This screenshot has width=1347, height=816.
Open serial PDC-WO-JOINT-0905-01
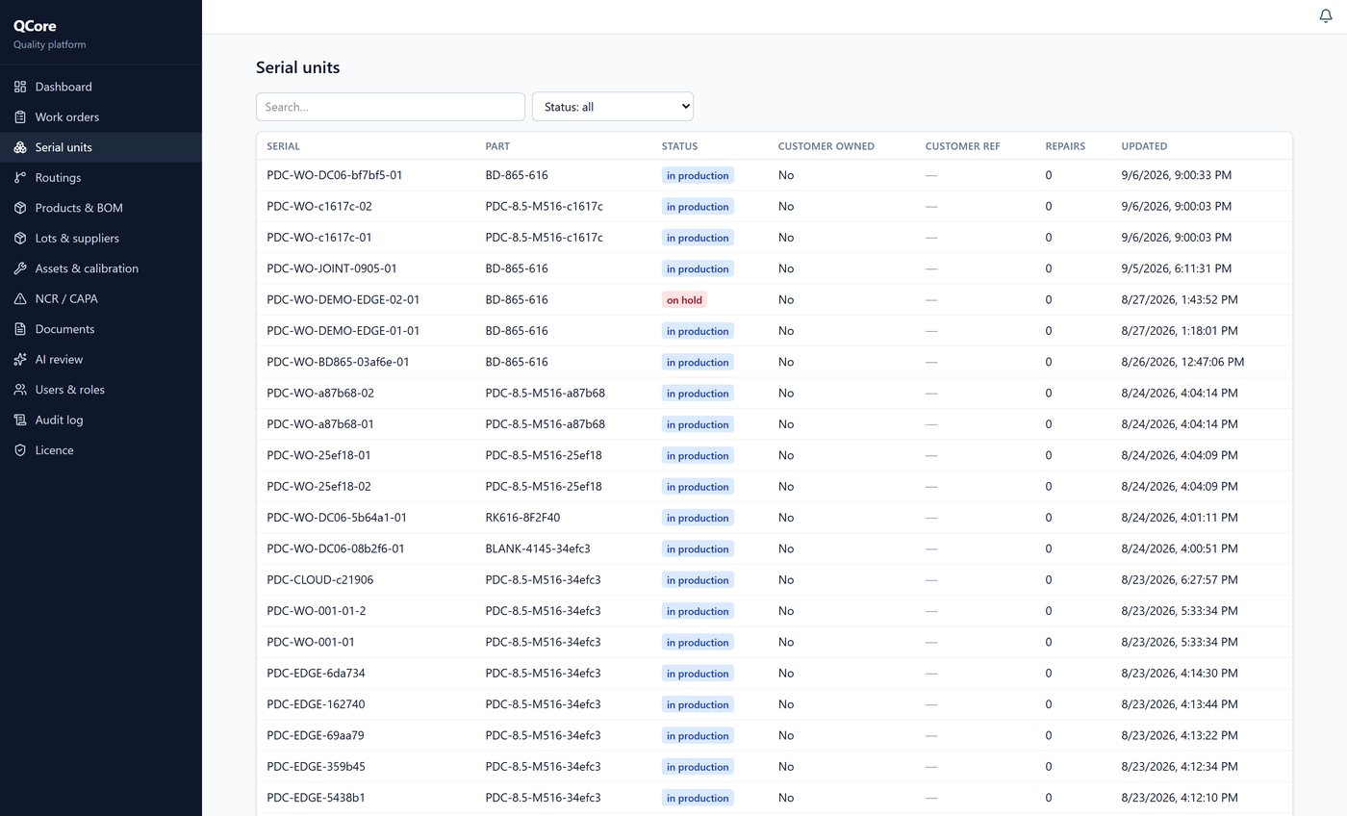[331, 268]
